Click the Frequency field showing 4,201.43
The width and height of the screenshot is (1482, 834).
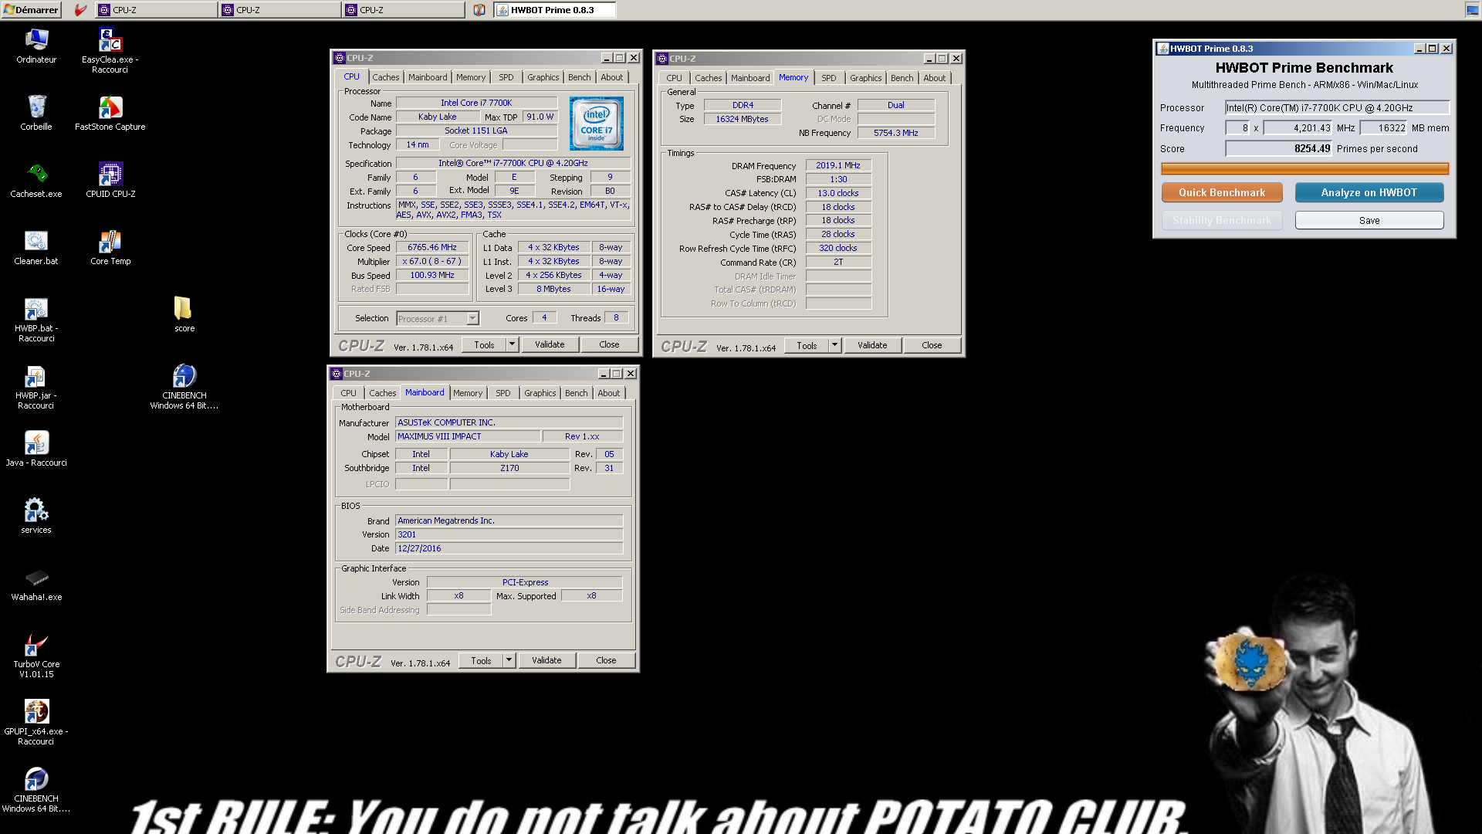[1298, 128]
